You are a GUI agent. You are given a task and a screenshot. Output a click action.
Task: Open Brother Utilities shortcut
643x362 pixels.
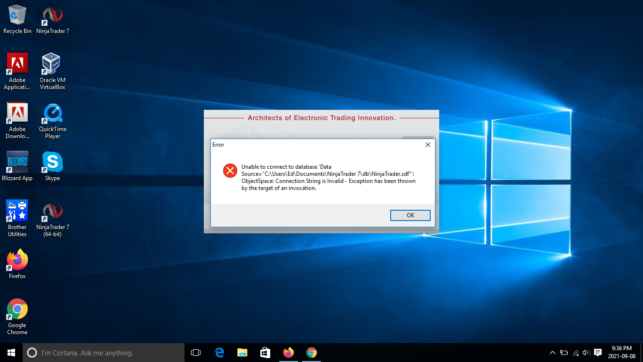[x=17, y=218]
